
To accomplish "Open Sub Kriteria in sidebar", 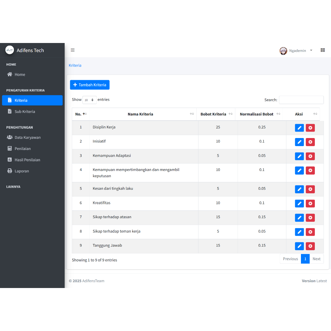I will [x=25, y=112].
